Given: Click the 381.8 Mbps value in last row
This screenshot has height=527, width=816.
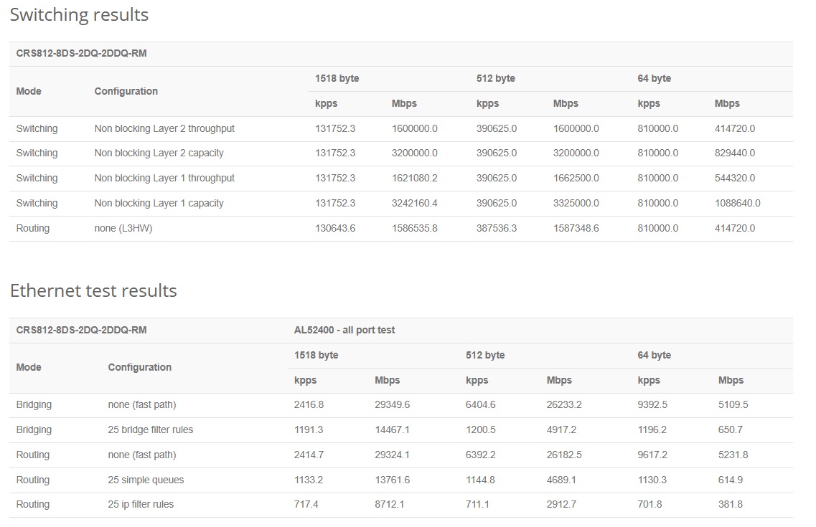Looking at the screenshot, I should click(730, 504).
